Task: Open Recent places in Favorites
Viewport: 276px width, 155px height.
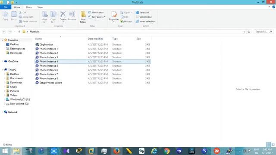Action: [16, 49]
